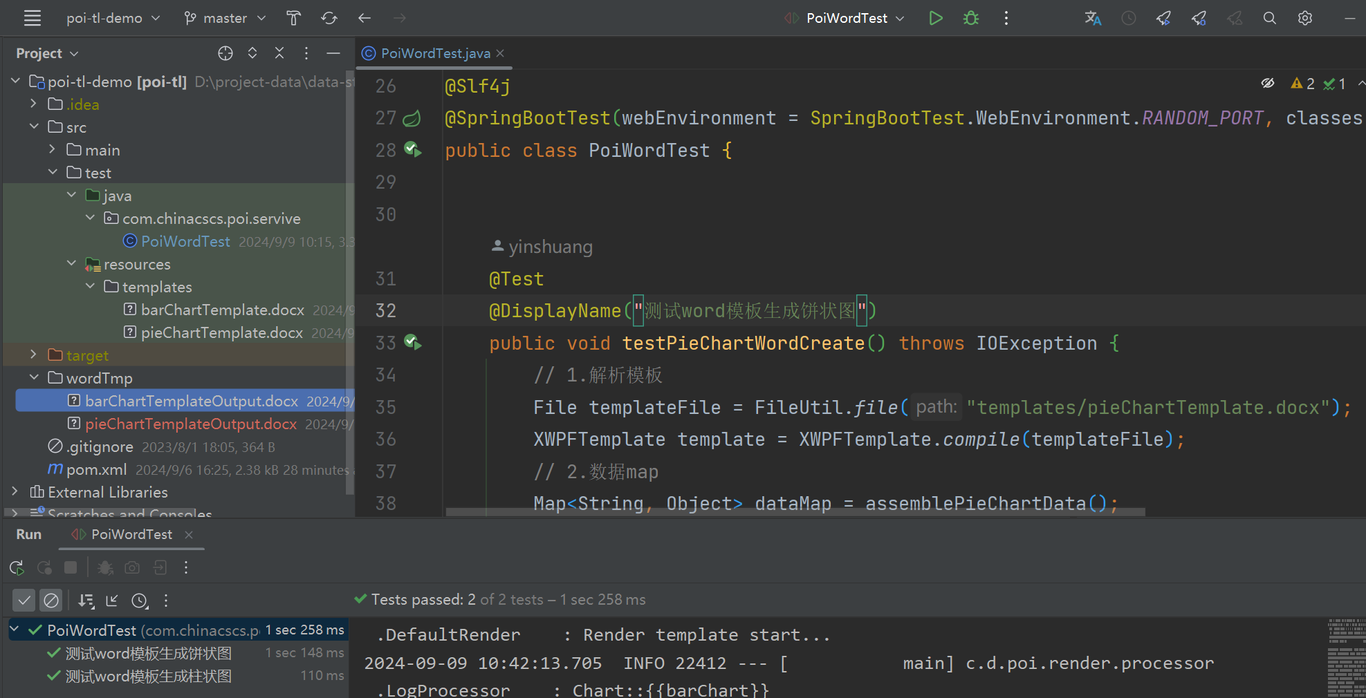1366x698 pixels.
Task: Expand the main folder
Action: (52, 149)
